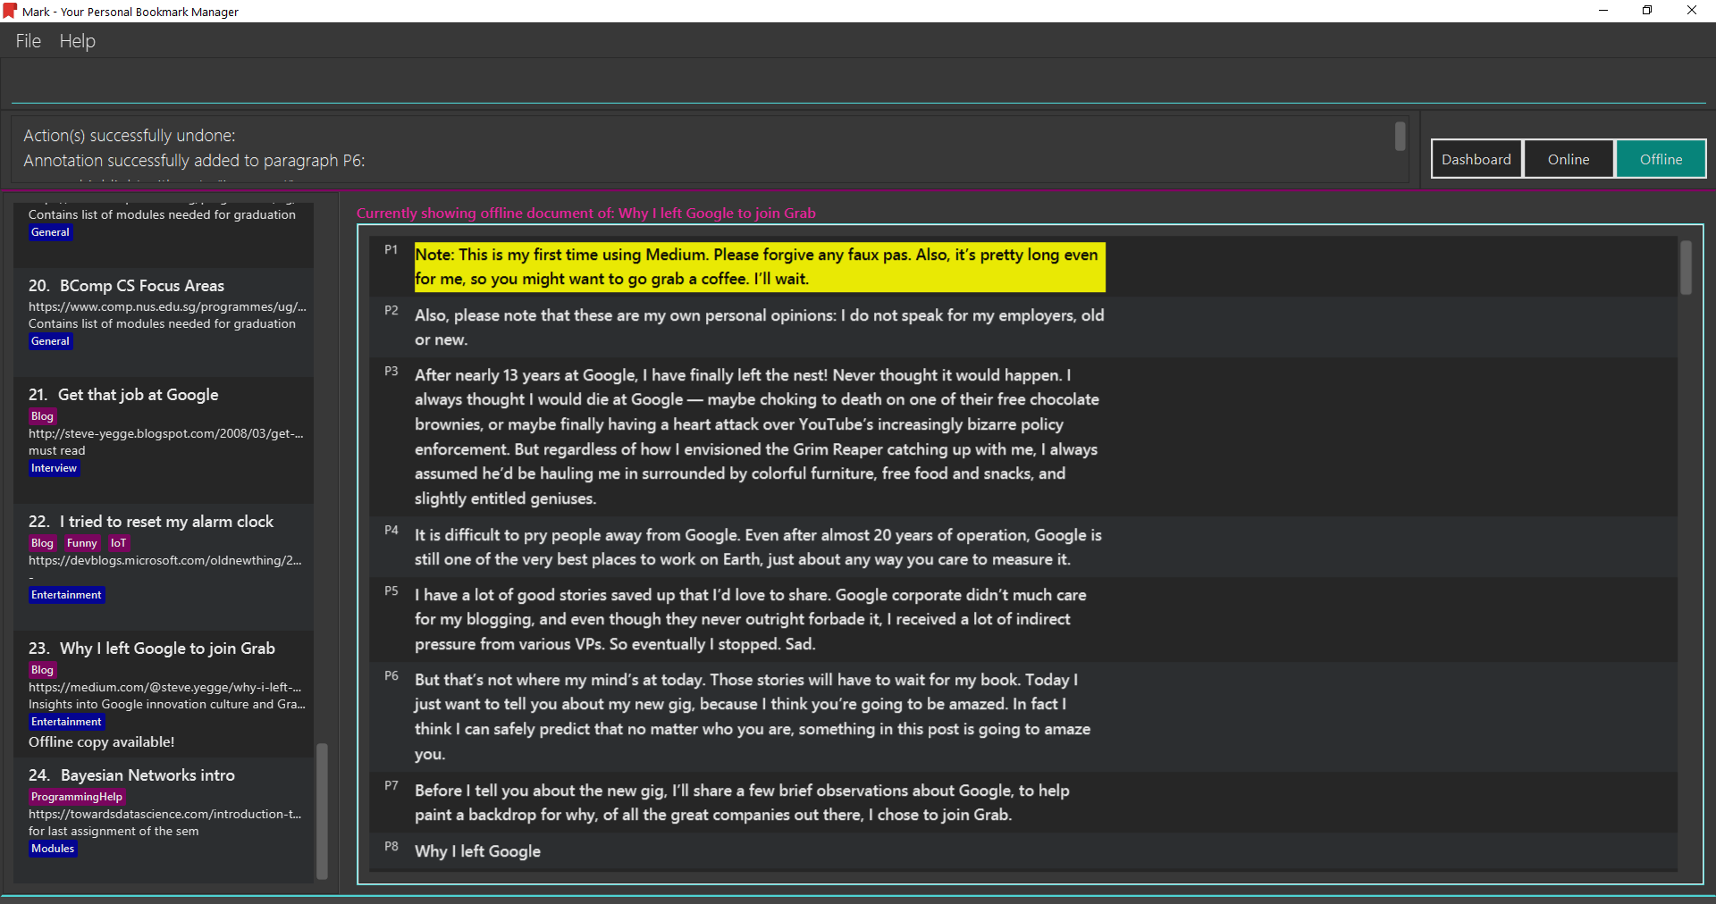The width and height of the screenshot is (1716, 904).
Task: Click the towardsdatascience.com URL text
Action: [x=165, y=815]
